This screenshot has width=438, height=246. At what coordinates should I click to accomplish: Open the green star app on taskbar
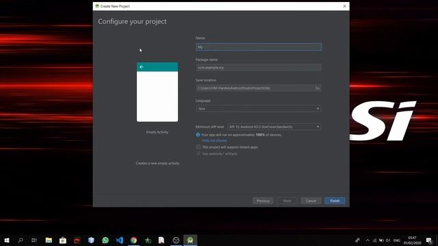tap(148, 240)
